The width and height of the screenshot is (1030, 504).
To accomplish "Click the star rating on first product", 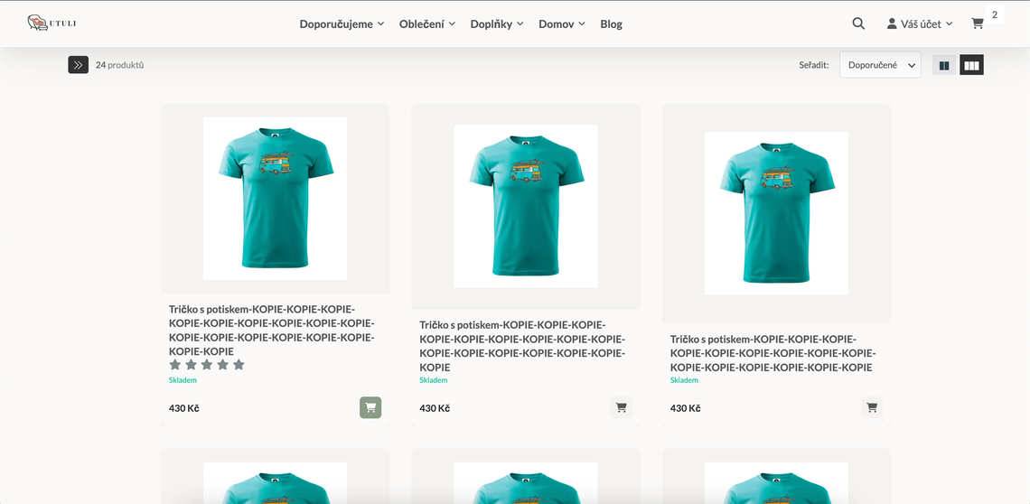I will tap(207, 365).
